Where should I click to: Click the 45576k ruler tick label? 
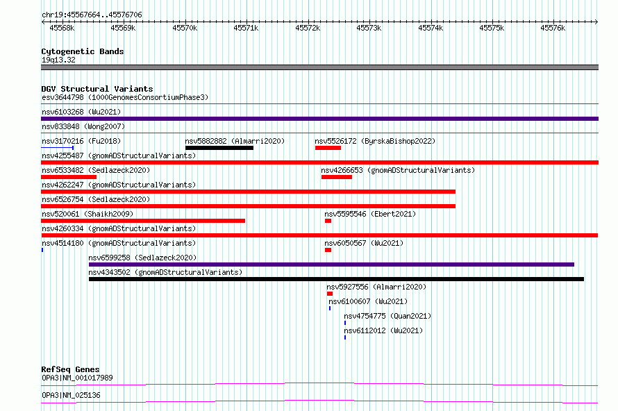tap(553, 28)
